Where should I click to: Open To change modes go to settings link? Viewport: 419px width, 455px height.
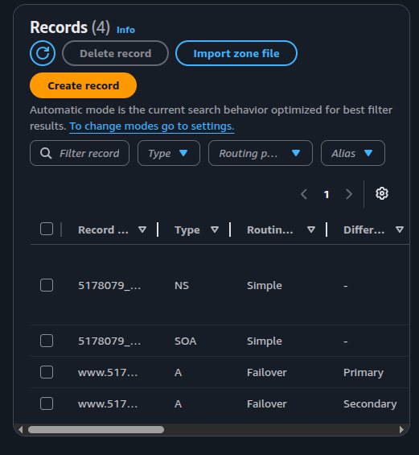click(x=151, y=126)
